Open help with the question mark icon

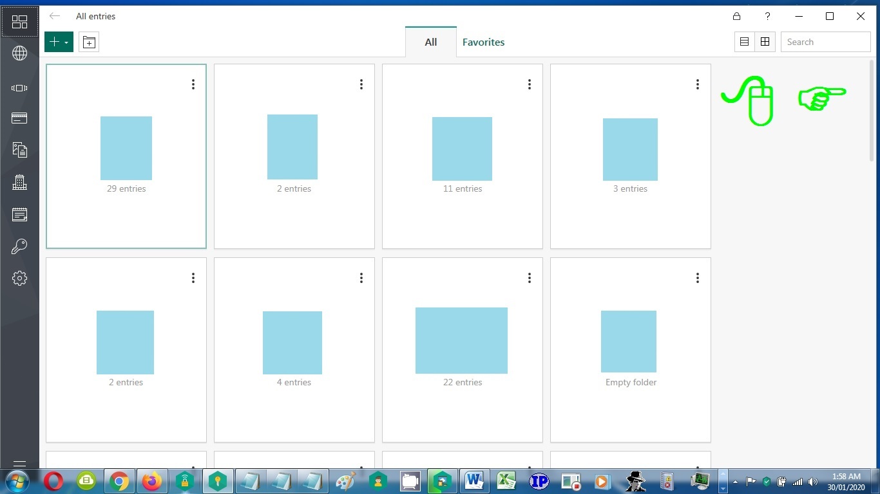(767, 16)
